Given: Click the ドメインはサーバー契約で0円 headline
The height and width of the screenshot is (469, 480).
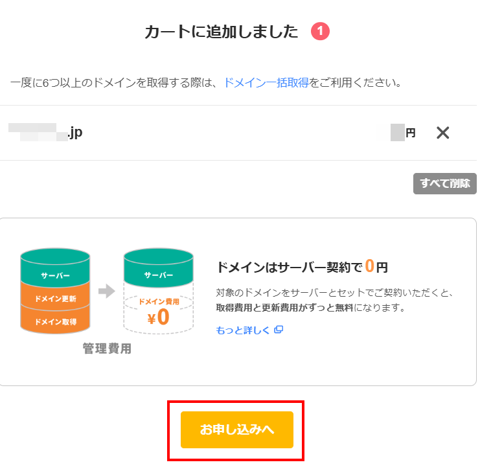Looking at the screenshot, I should click(x=301, y=267).
